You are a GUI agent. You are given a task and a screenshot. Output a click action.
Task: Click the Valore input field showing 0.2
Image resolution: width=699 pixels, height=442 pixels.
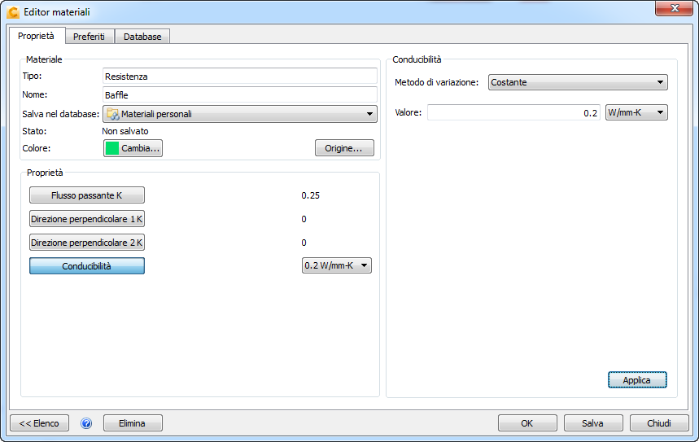tap(513, 112)
